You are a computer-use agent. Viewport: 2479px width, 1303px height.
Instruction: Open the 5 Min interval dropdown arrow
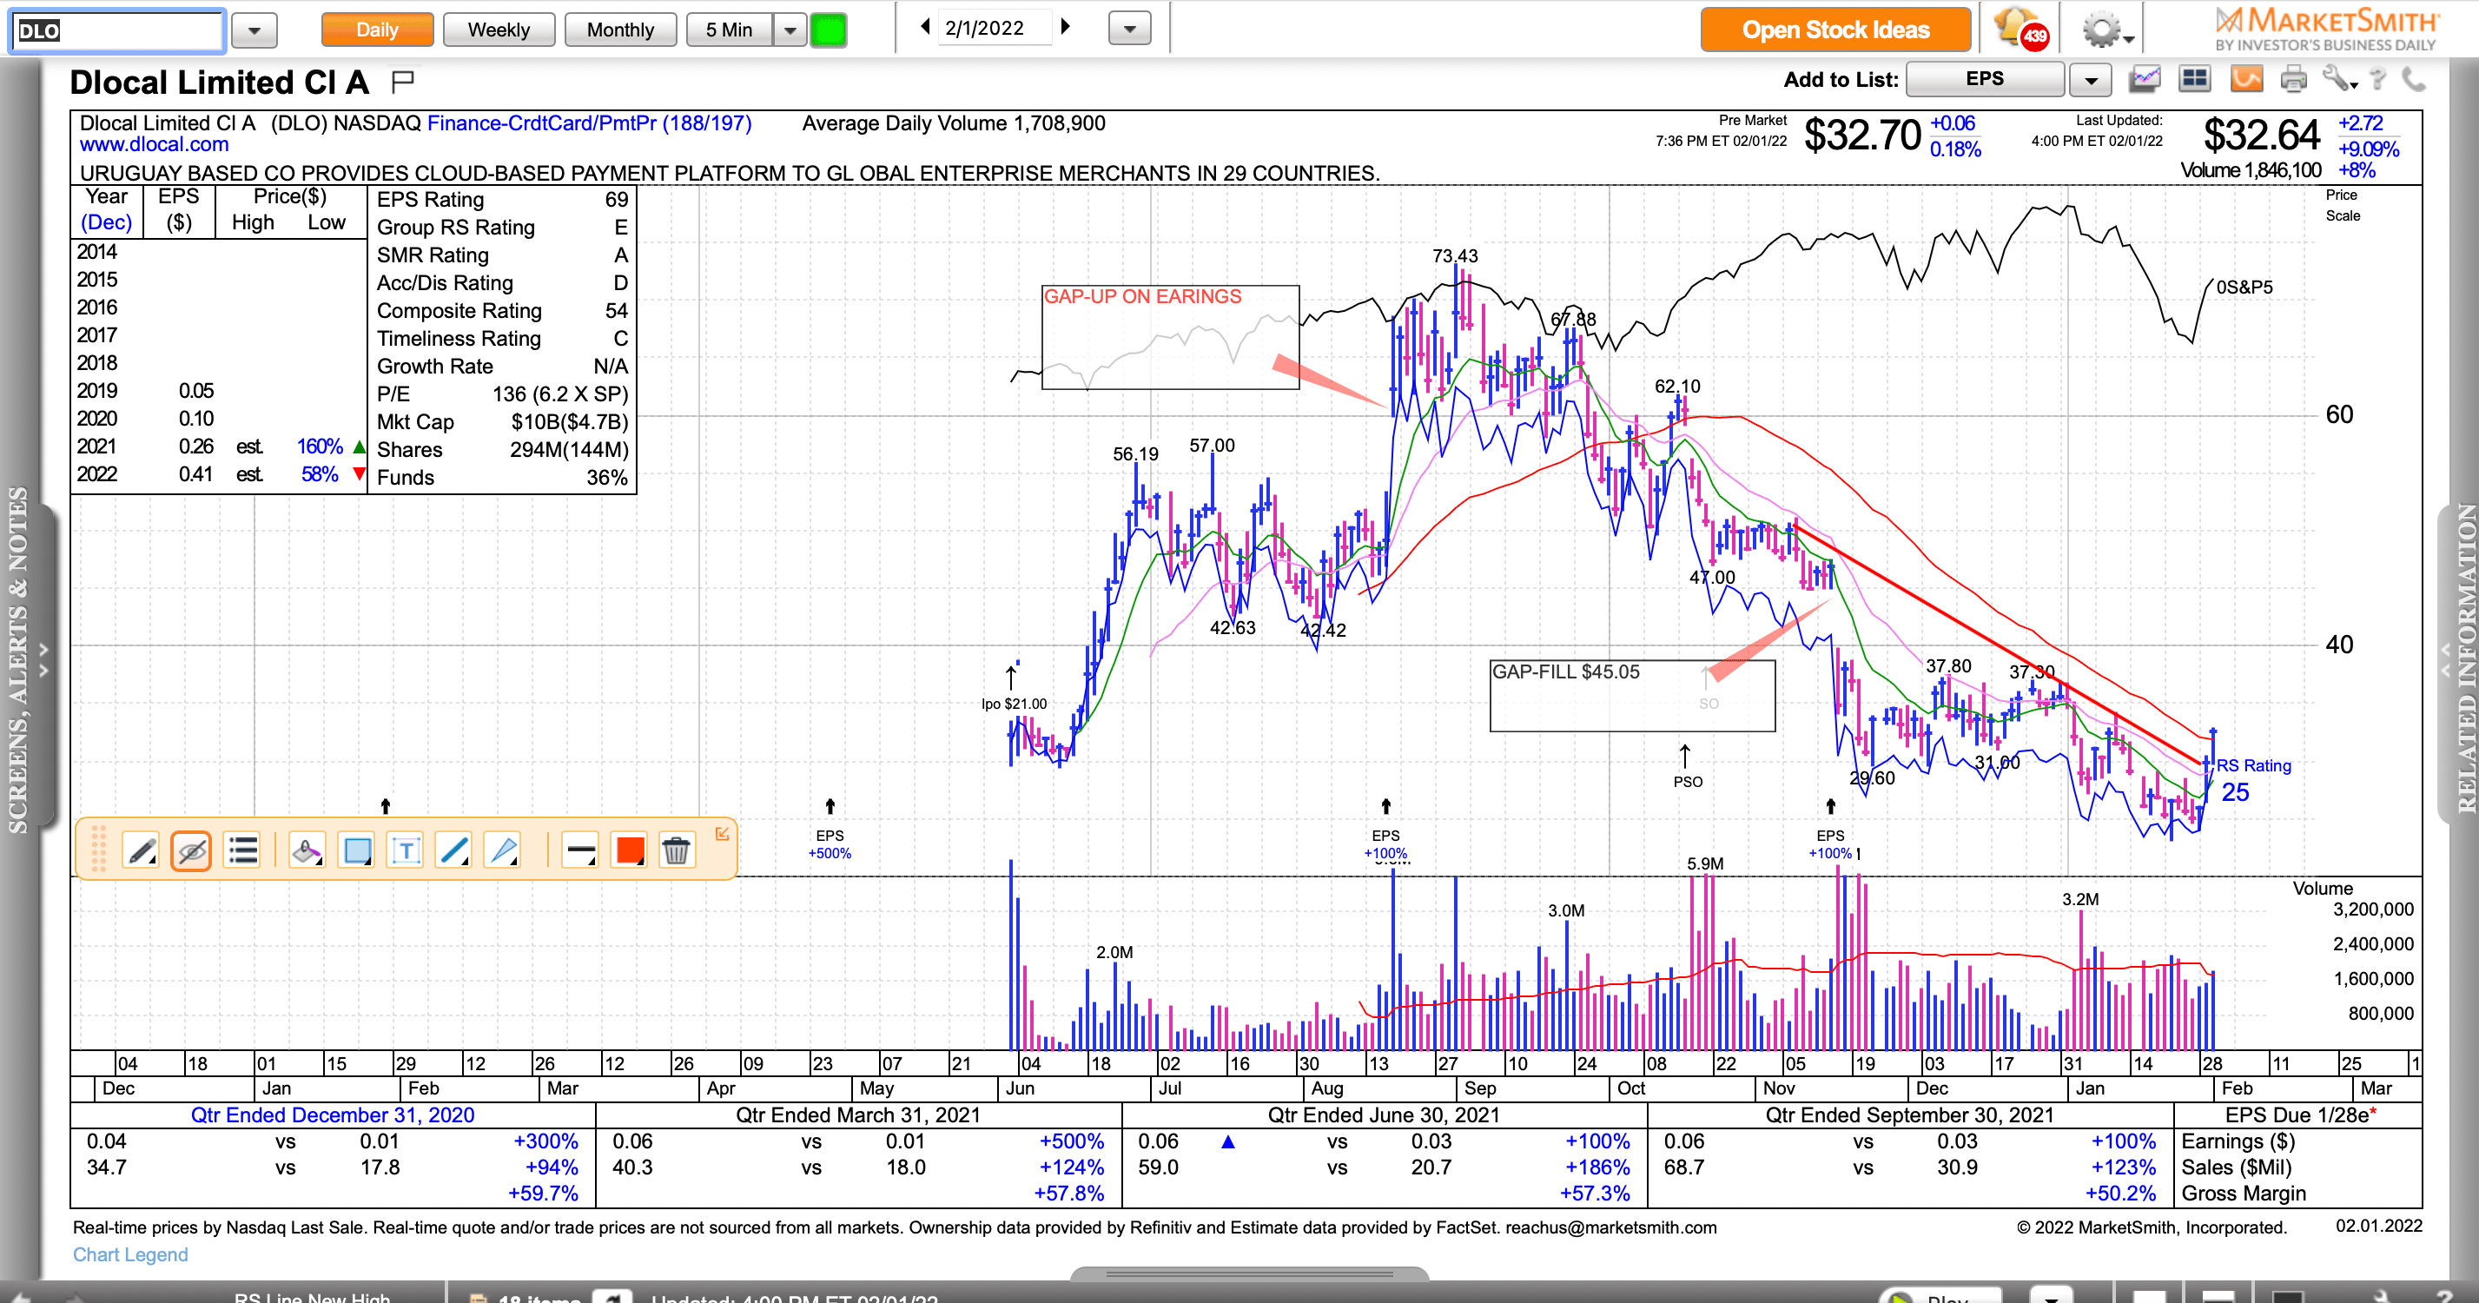(790, 30)
